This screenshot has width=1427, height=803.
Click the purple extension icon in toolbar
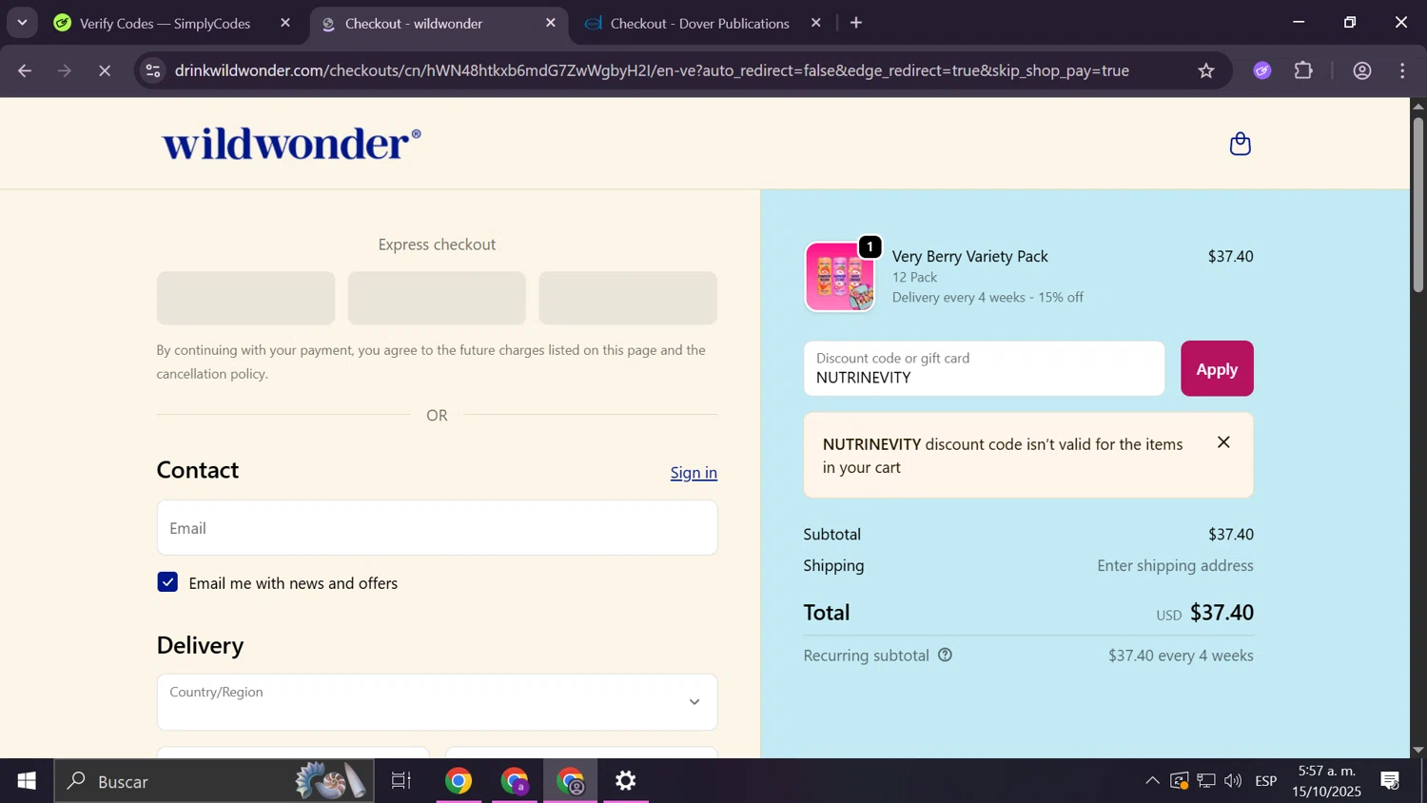click(x=1262, y=70)
